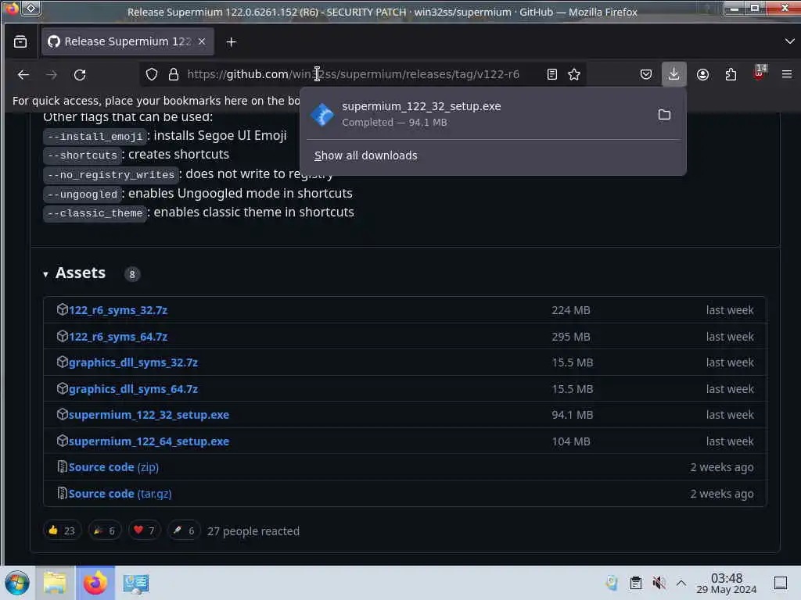Screen dimensions: 801x600
Task: Save page to Pocket
Action: coord(645,74)
